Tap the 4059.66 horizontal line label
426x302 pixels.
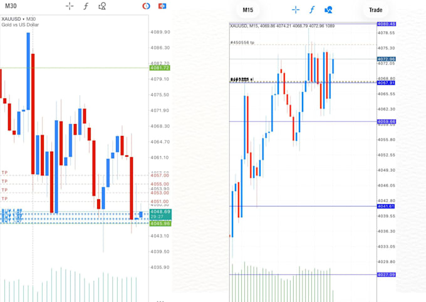[387, 122]
